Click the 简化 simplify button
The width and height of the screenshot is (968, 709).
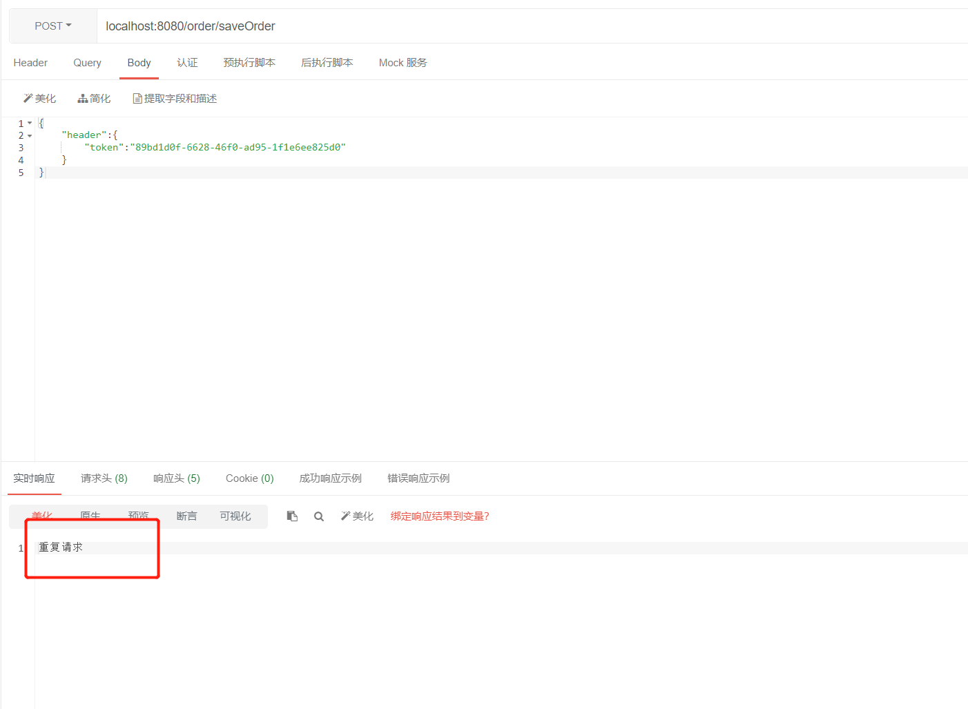[x=94, y=99]
